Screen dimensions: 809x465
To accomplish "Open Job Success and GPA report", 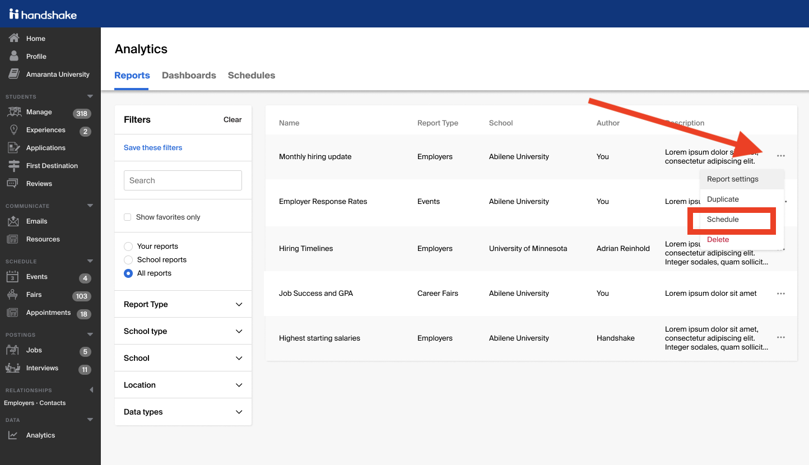I will click(316, 293).
